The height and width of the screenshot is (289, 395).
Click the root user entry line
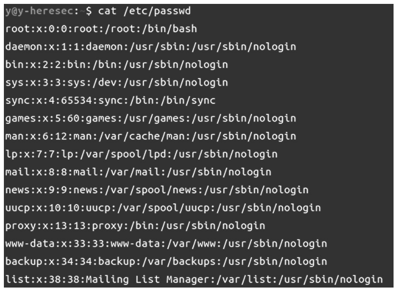click(101, 29)
